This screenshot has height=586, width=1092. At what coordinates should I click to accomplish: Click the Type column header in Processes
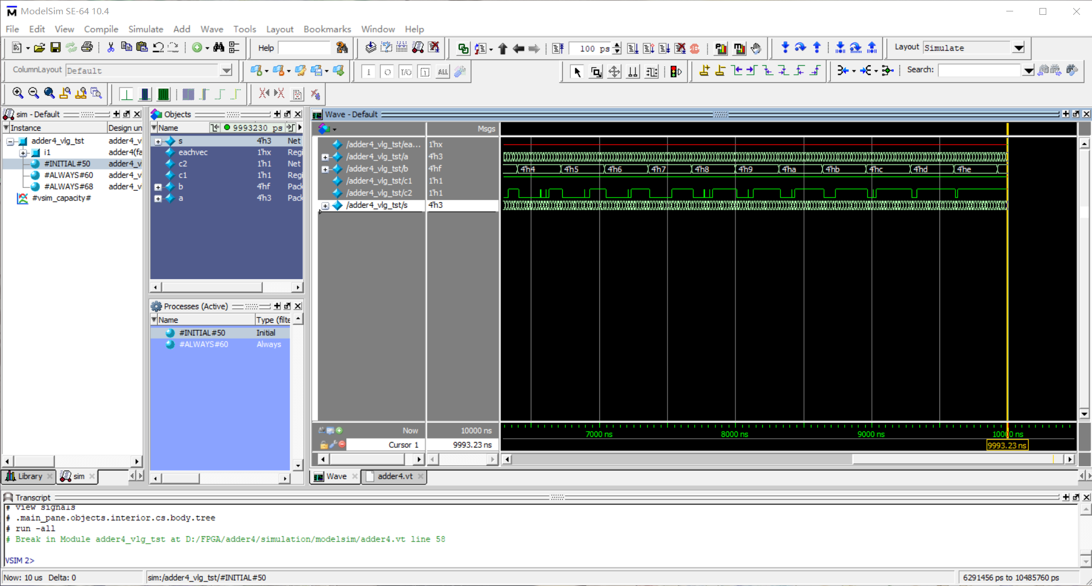tap(273, 320)
